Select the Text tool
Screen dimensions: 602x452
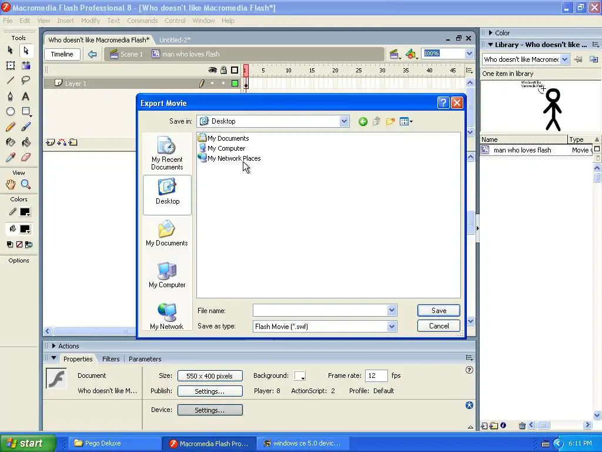click(x=26, y=96)
